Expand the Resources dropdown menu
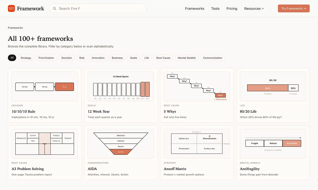The width and height of the screenshot is (318, 190). pos(254,8)
